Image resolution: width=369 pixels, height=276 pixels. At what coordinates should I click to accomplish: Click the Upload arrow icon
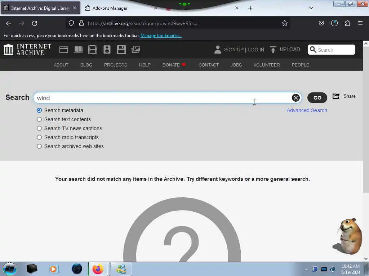click(x=273, y=50)
